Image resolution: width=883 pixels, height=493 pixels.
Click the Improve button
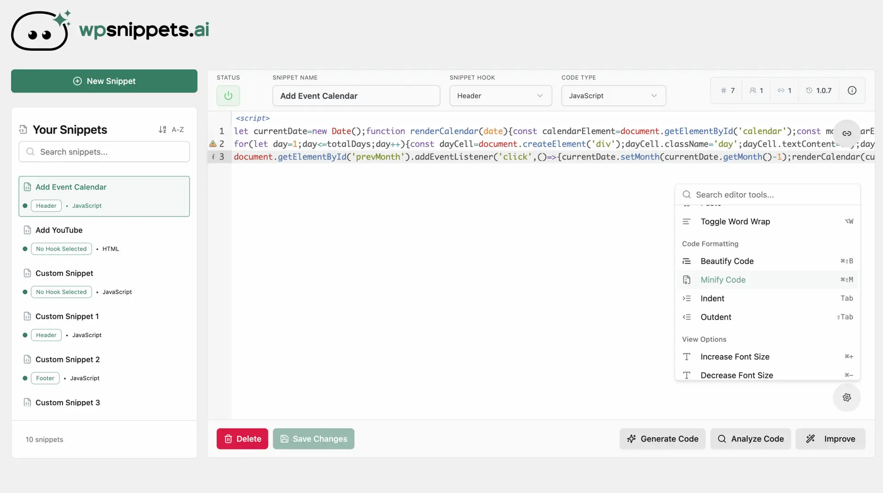coord(831,439)
